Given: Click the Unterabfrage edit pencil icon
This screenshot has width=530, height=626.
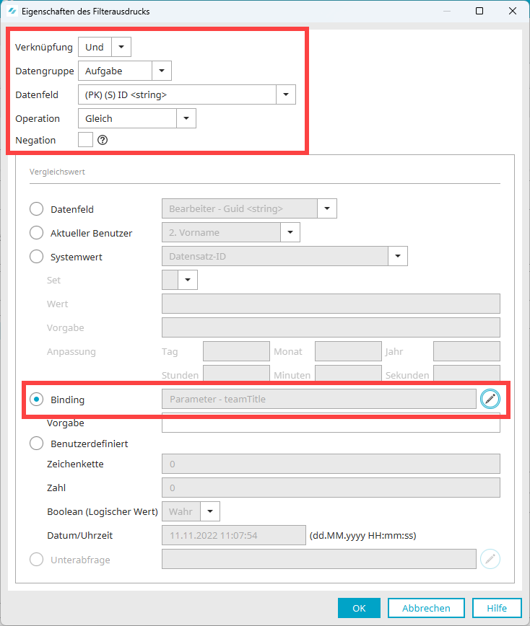Looking at the screenshot, I should click(490, 559).
